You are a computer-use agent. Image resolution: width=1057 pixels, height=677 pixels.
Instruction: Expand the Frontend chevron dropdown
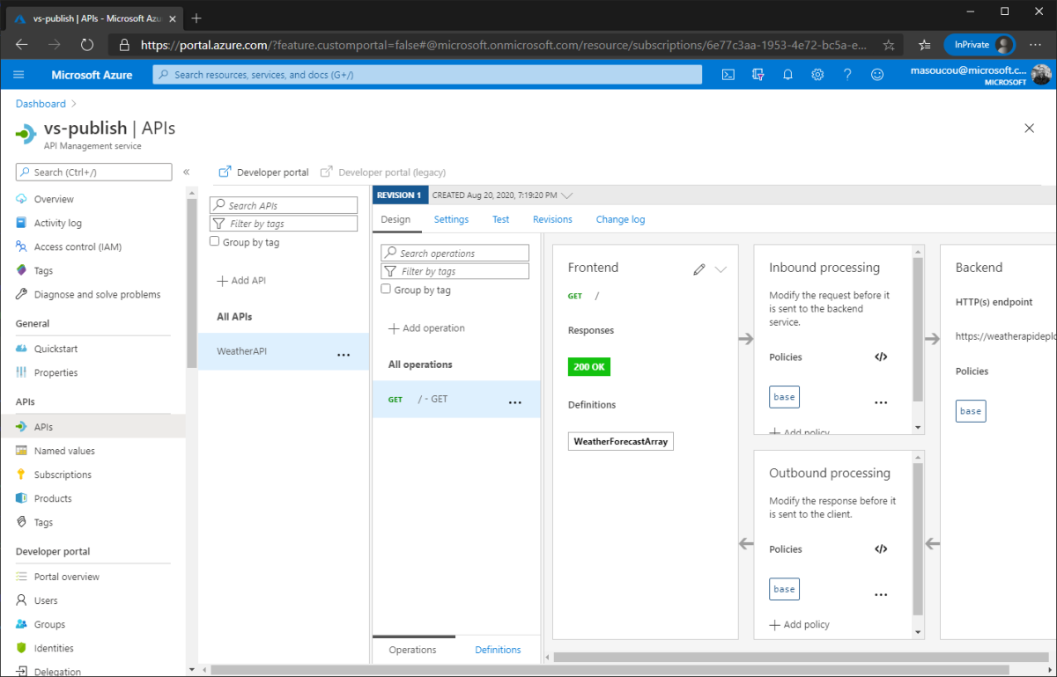(721, 269)
